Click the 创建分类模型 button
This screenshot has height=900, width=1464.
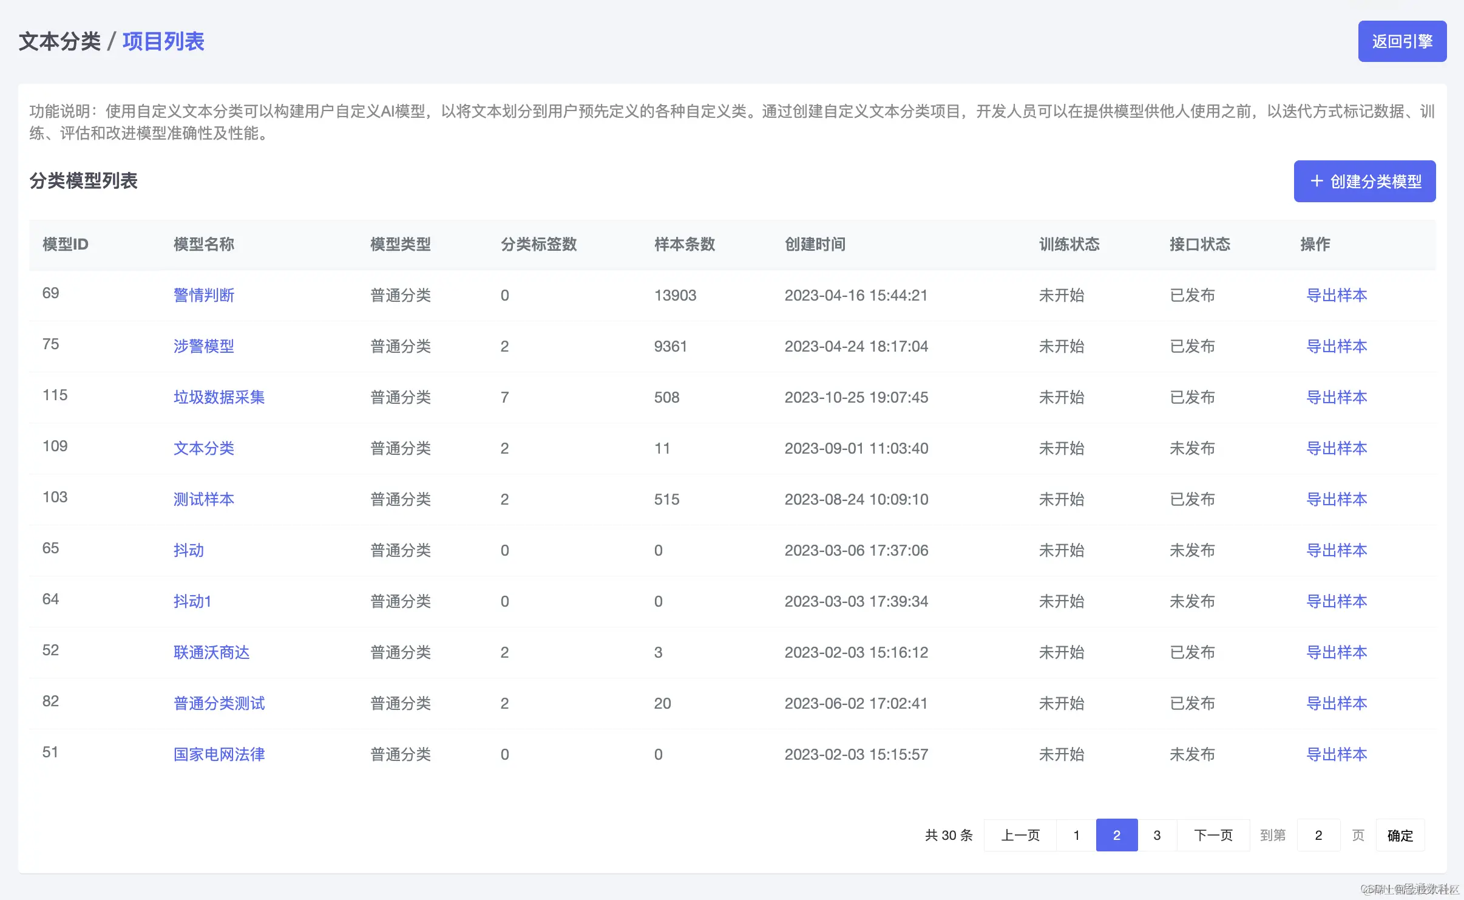[1364, 181]
